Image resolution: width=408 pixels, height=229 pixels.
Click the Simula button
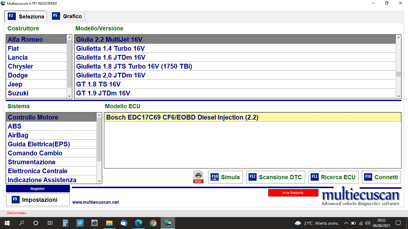[x=226, y=177]
